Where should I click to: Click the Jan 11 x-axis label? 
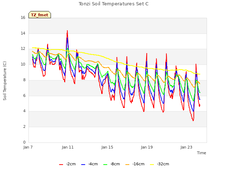(68, 147)
